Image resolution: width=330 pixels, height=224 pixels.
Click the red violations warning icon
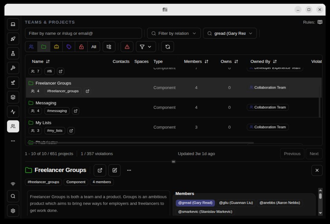(126, 46)
